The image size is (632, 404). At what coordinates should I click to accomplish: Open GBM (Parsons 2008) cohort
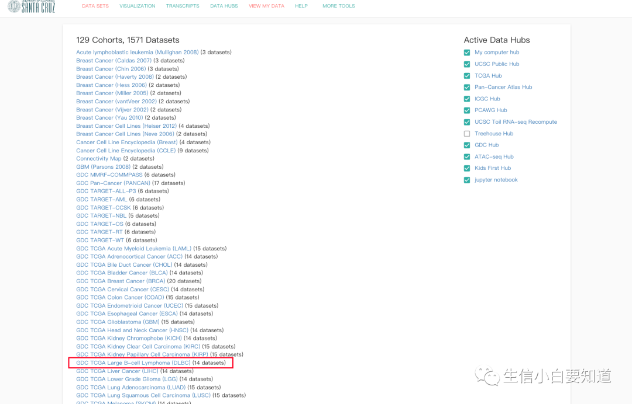[103, 167]
